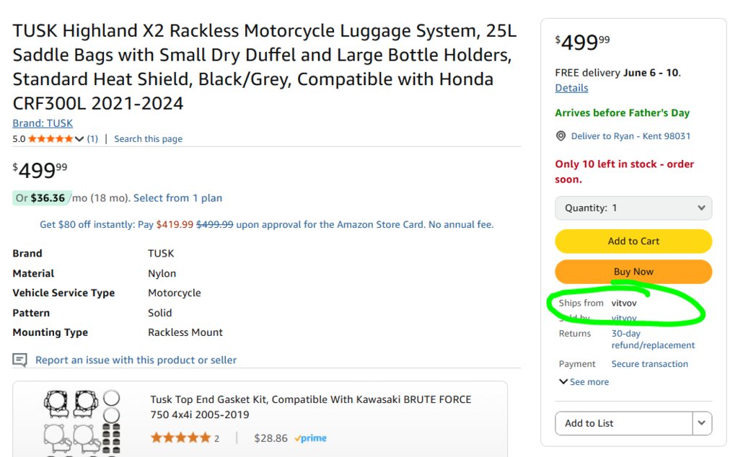Click the Add to List button
The image size is (738, 457).
pos(623,423)
